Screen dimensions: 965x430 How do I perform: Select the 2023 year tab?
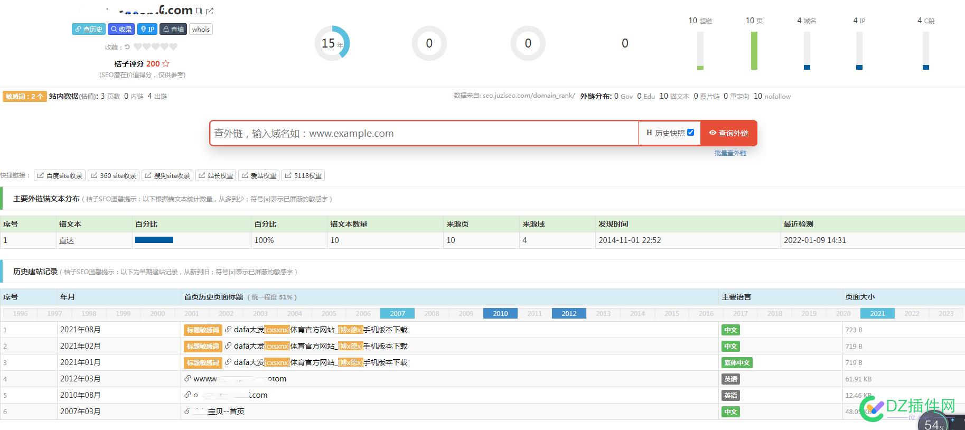click(x=946, y=313)
